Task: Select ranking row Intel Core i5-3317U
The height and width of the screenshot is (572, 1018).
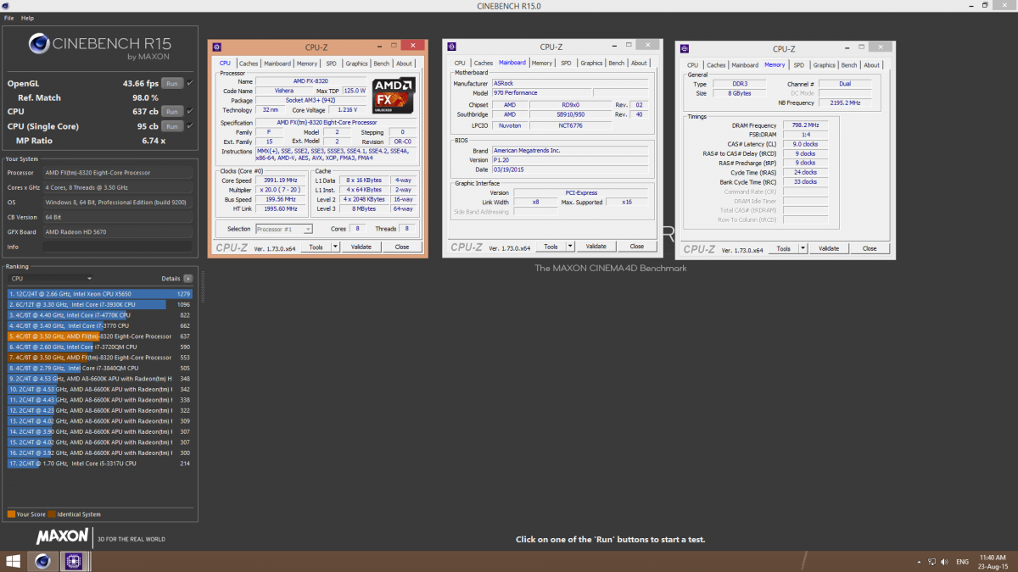Action: coord(99,464)
